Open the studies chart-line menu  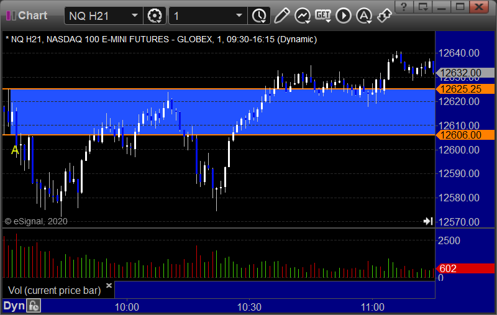click(x=303, y=16)
